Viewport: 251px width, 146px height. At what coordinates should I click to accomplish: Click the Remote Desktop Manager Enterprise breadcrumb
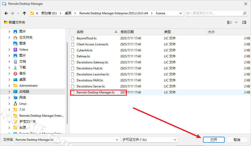114,13
